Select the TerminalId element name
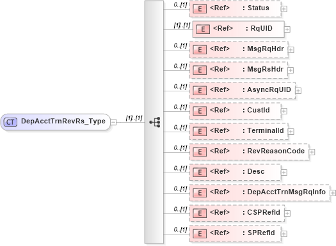Viewport: 336px width, 246px height. (266, 130)
